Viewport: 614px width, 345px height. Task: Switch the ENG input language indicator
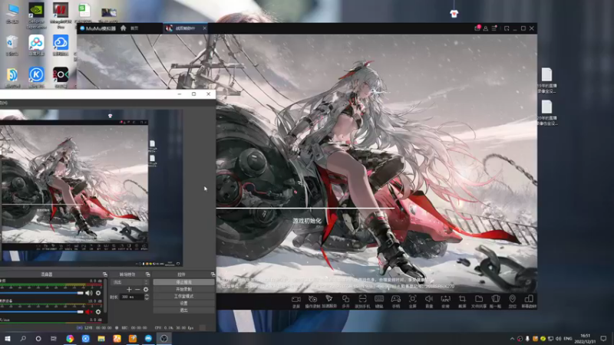pyautogui.click(x=568, y=339)
